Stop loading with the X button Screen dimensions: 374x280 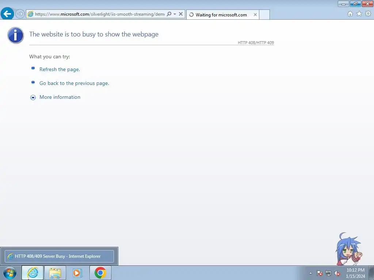click(x=181, y=14)
